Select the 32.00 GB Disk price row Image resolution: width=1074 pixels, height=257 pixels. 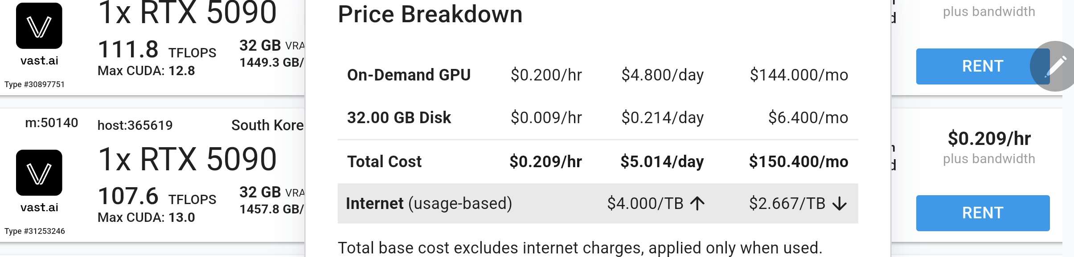[x=598, y=118]
